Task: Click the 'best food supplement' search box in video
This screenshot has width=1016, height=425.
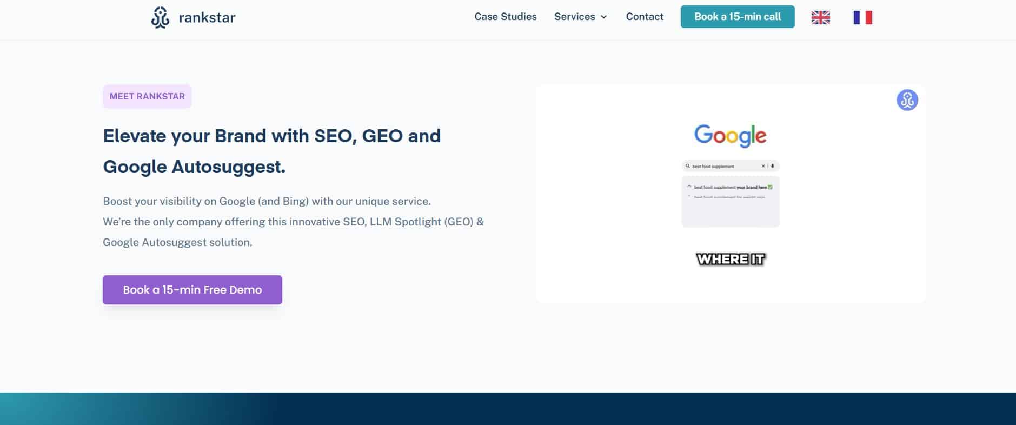Action: (731, 166)
